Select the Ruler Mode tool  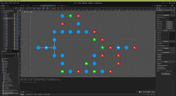pyautogui.click(x=40, y=8)
